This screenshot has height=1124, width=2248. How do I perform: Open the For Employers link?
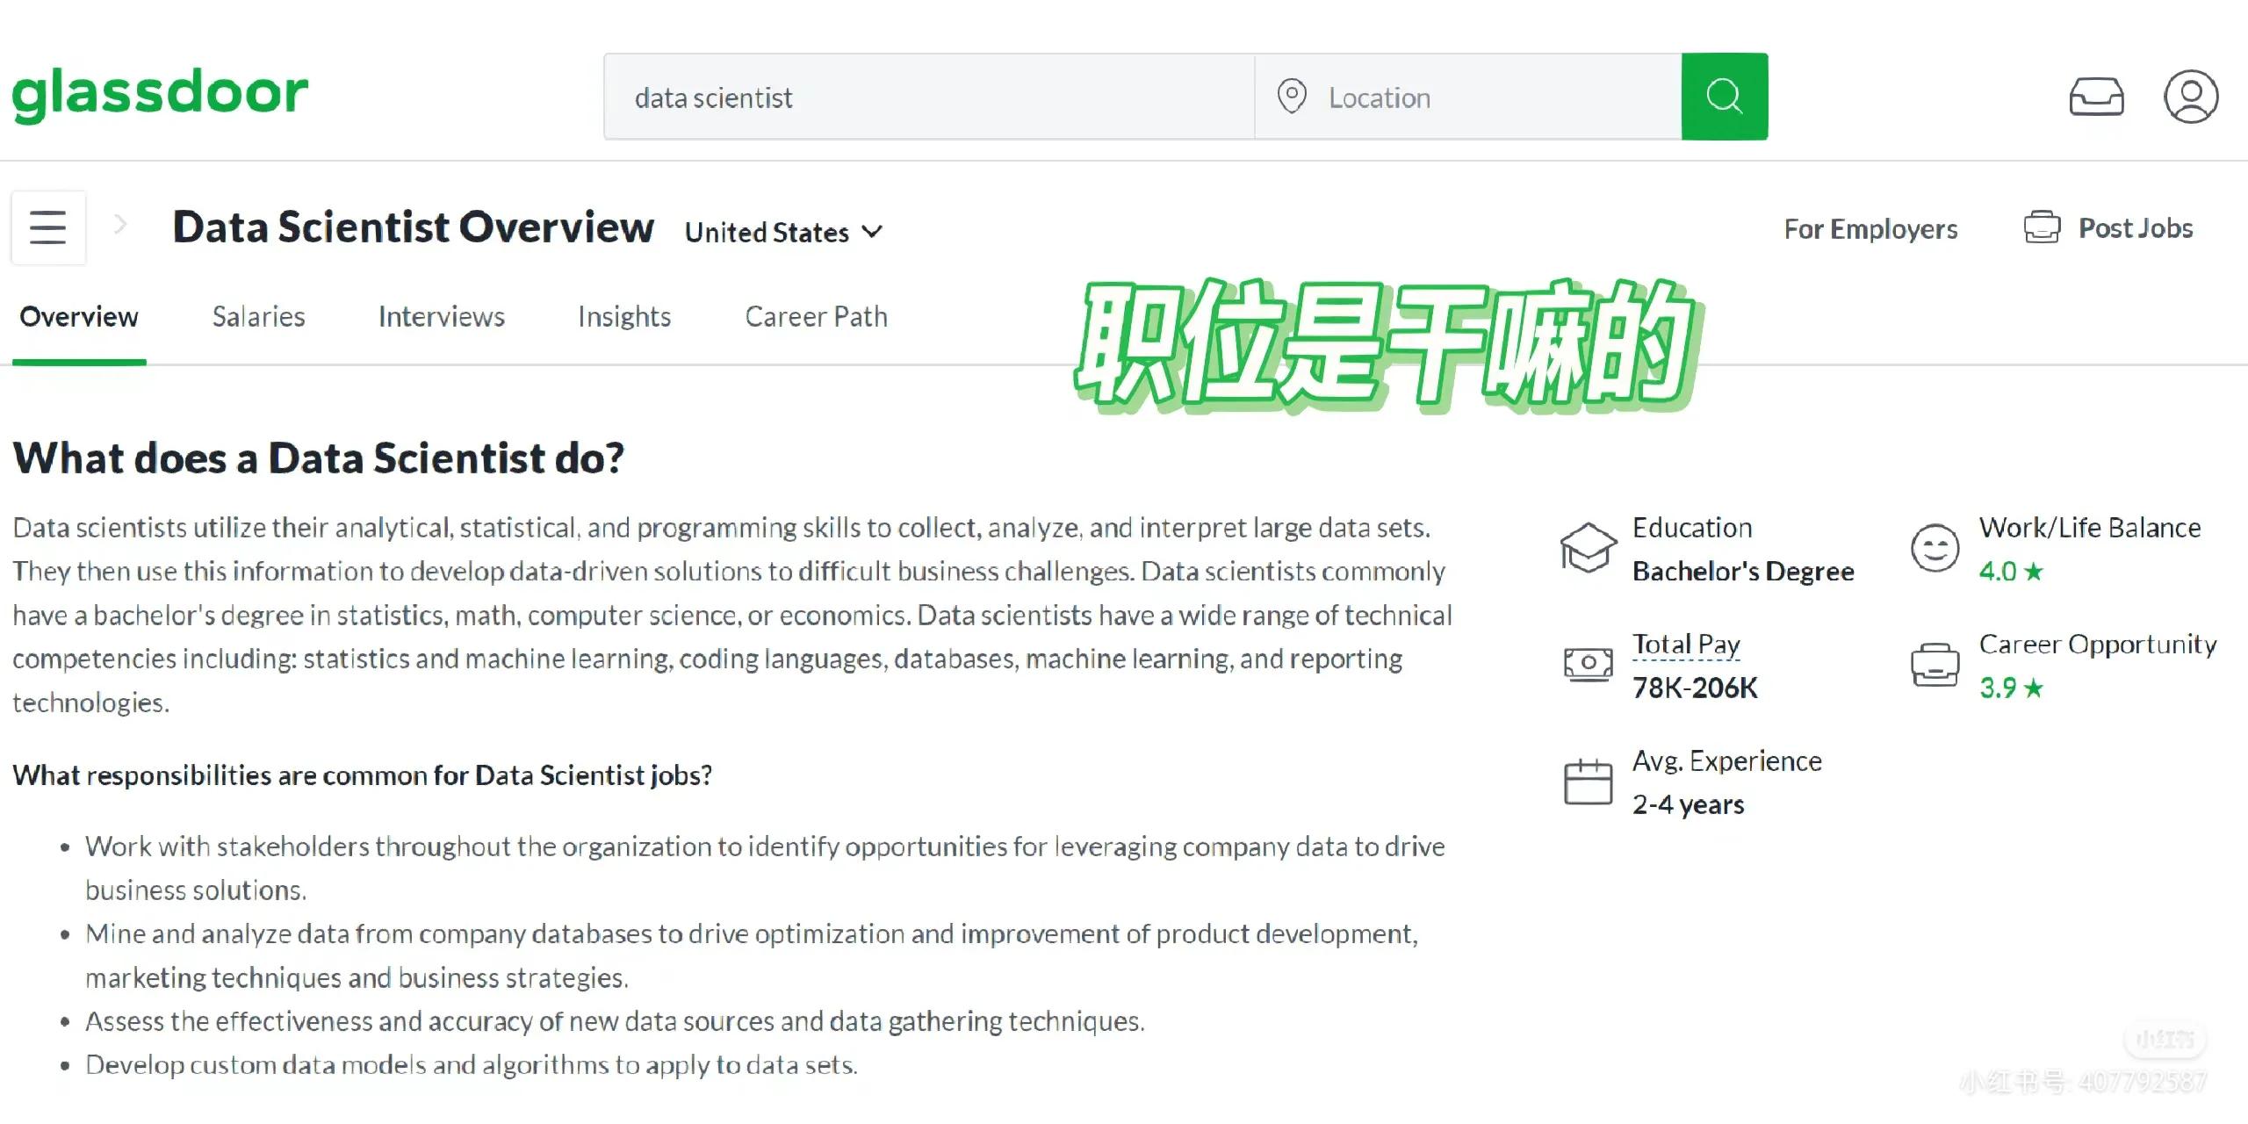click(1870, 228)
